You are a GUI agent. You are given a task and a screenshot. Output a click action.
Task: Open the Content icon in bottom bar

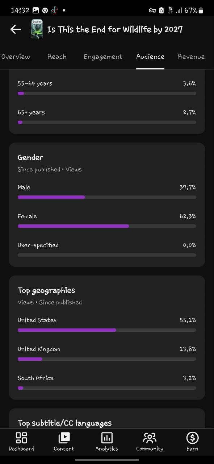point(64,438)
